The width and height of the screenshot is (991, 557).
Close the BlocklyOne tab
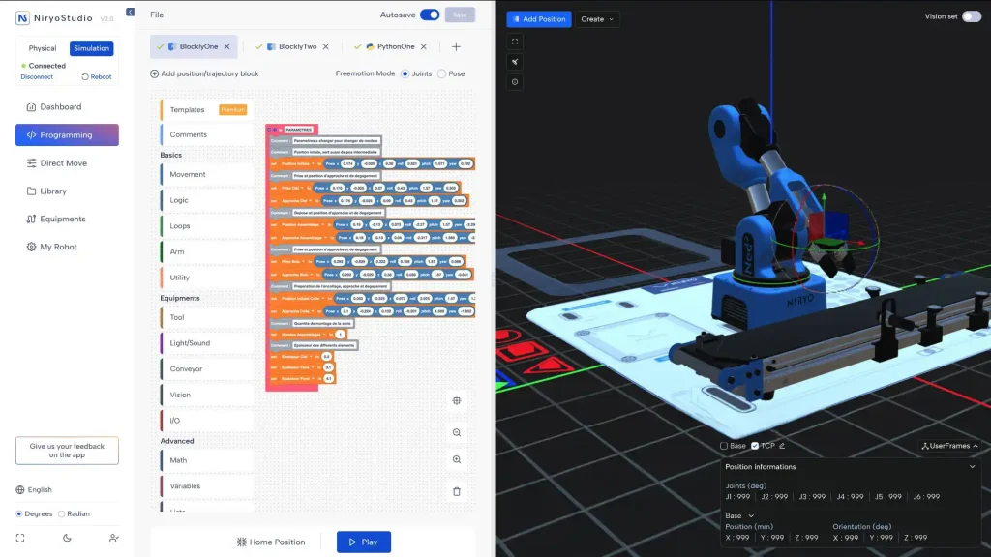tap(227, 46)
